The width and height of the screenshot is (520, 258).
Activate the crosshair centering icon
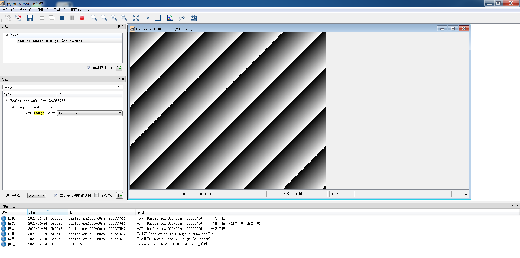click(148, 18)
